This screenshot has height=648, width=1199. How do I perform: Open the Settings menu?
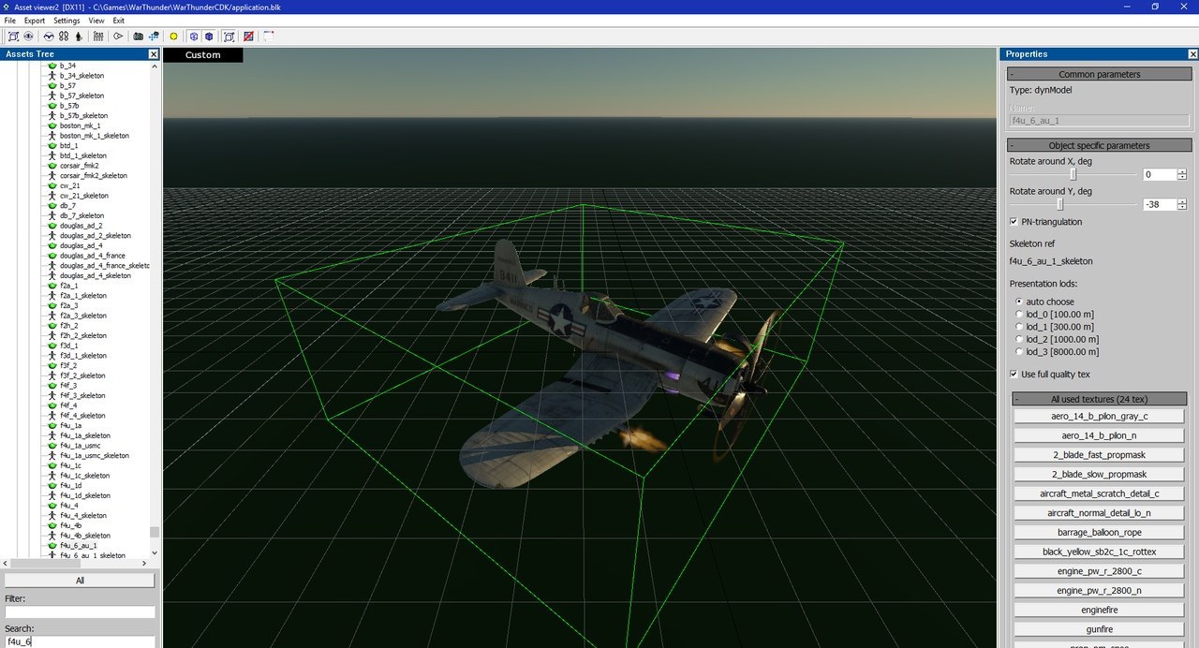(x=67, y=20)
